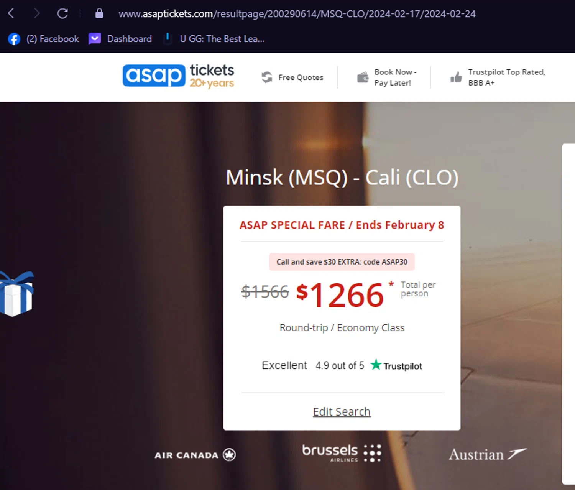This screenshot has width=575, height=490.
Task: Click the padlock site security icon
Action: [99, 13]
